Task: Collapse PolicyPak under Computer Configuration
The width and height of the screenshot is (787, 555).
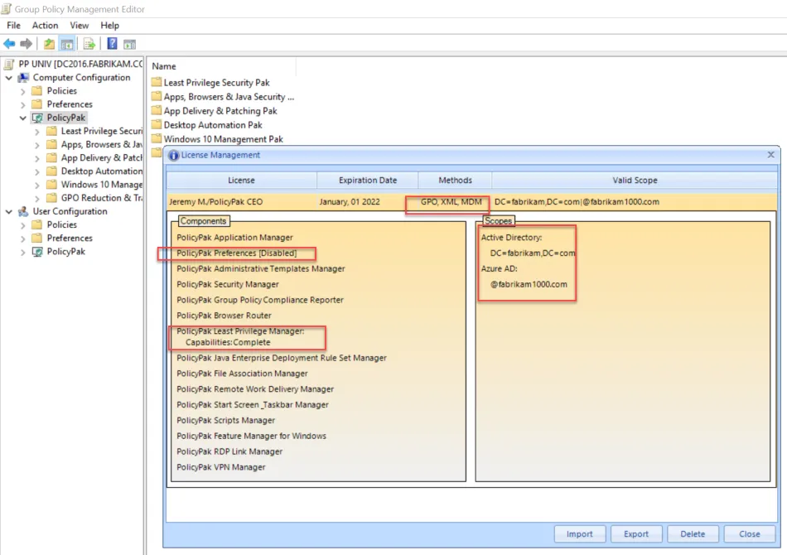Action: [x=22, y=118]
